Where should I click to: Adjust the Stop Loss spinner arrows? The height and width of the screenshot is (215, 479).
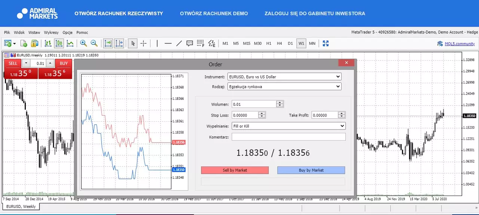262,115
